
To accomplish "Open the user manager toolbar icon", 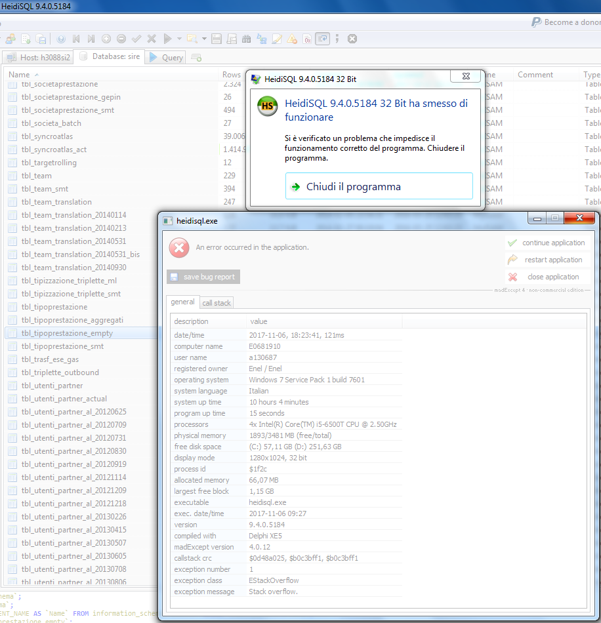I will (x=10, y=39).
